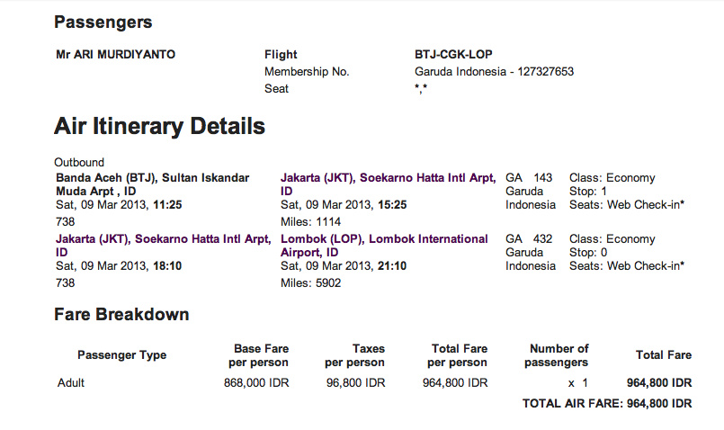The image size is (724, 430).
Task: Click the BTJ-CGK-LOP flight route text
Action: (453, 55)
